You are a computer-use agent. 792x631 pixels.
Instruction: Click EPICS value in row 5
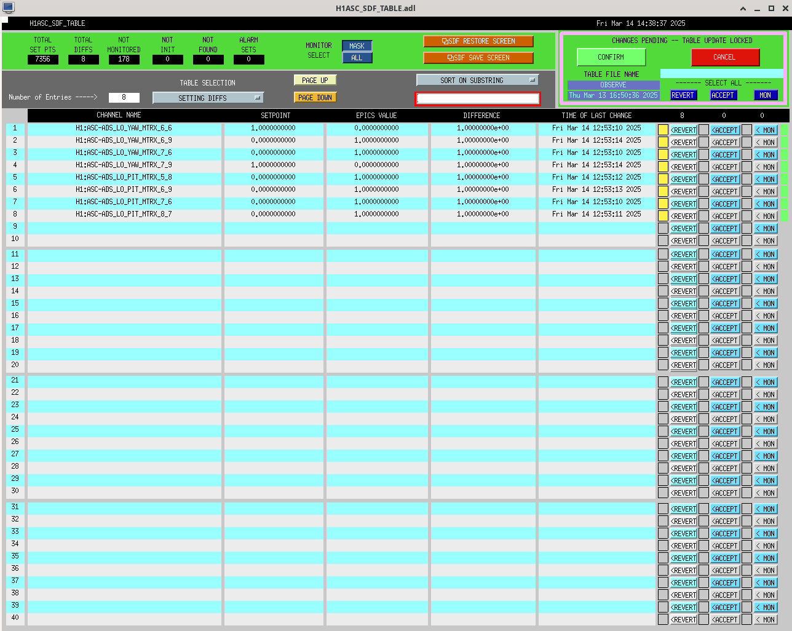pyautogui.click(x=376, y=177)
